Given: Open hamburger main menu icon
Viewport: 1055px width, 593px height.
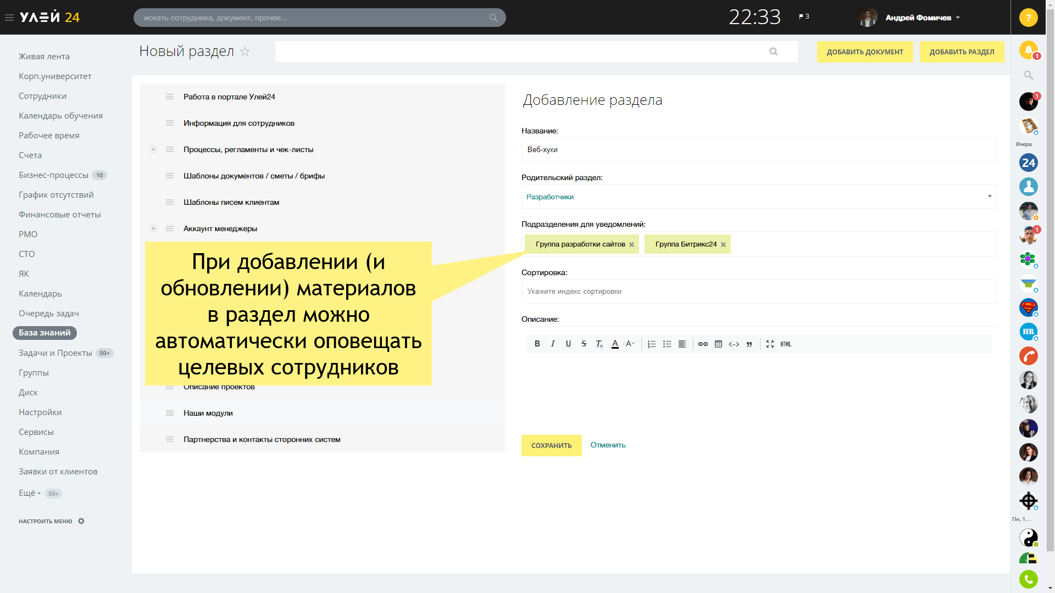Looking at the screenshot, I should pyautogui.click(x=9, y=18).
